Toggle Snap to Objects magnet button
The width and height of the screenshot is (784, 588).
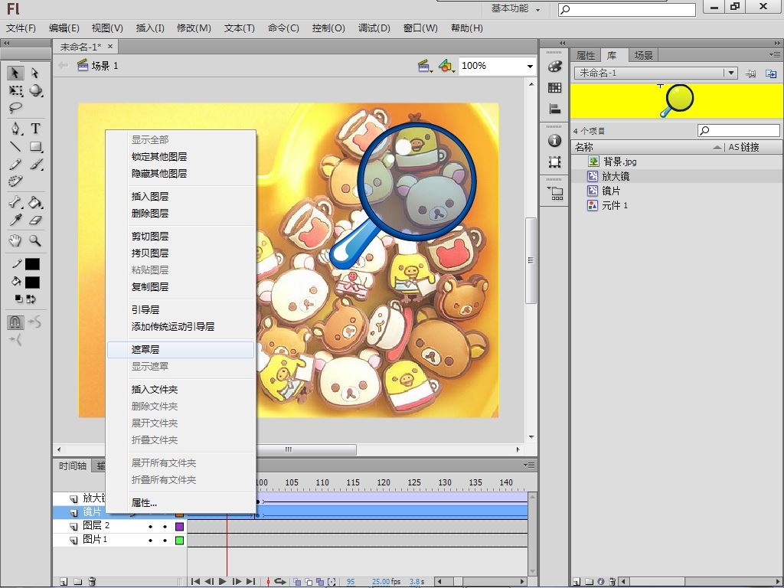point(15,322)
